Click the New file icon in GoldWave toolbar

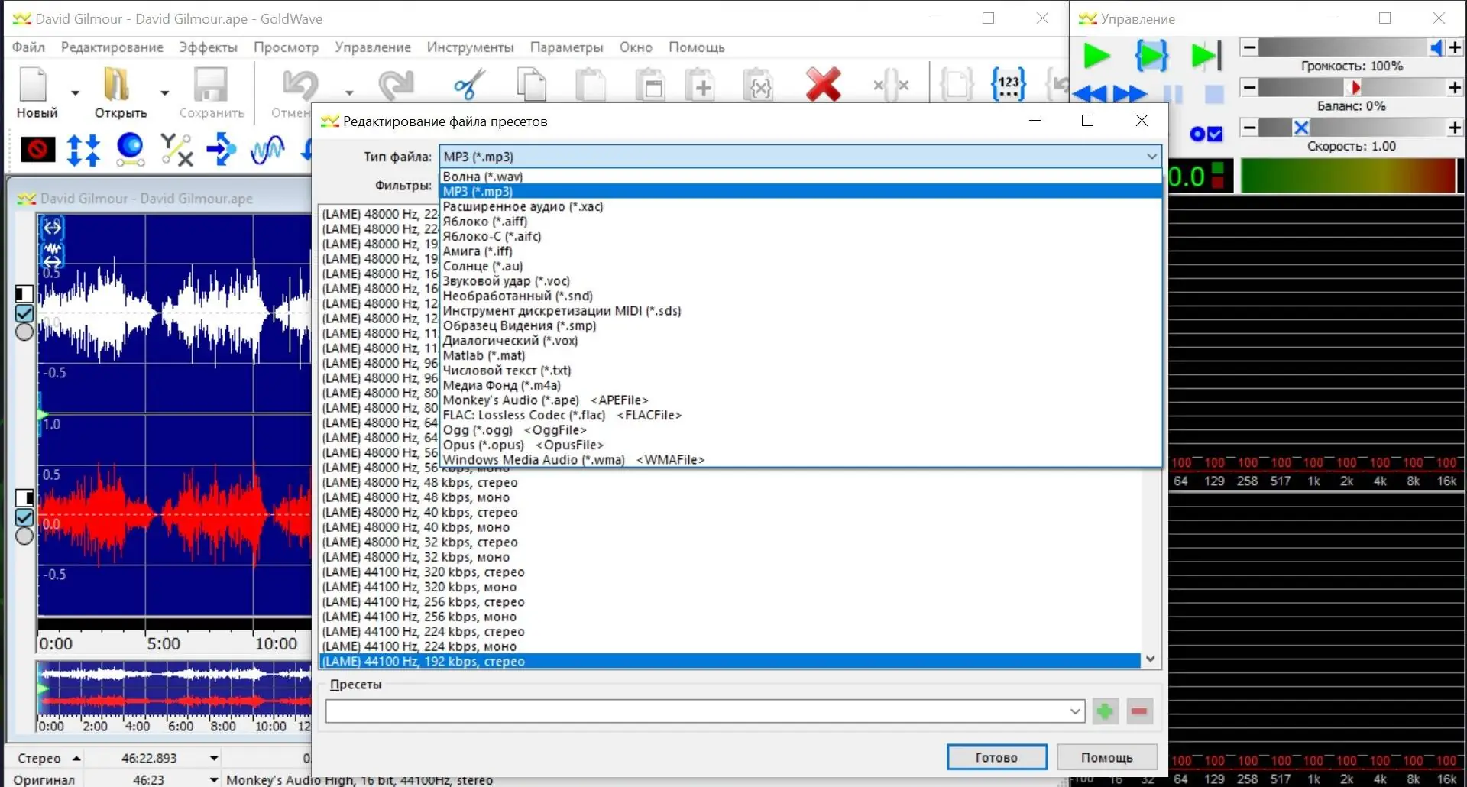34,84
